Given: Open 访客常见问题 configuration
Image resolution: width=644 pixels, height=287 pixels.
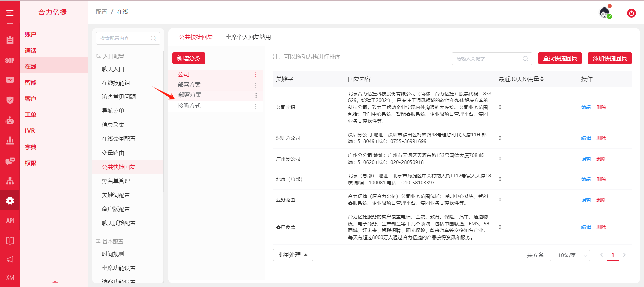Looking at the screenshot, I should point(119,97).
